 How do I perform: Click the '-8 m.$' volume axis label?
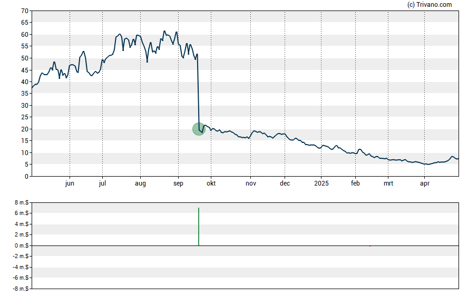(x=21, y=289)
